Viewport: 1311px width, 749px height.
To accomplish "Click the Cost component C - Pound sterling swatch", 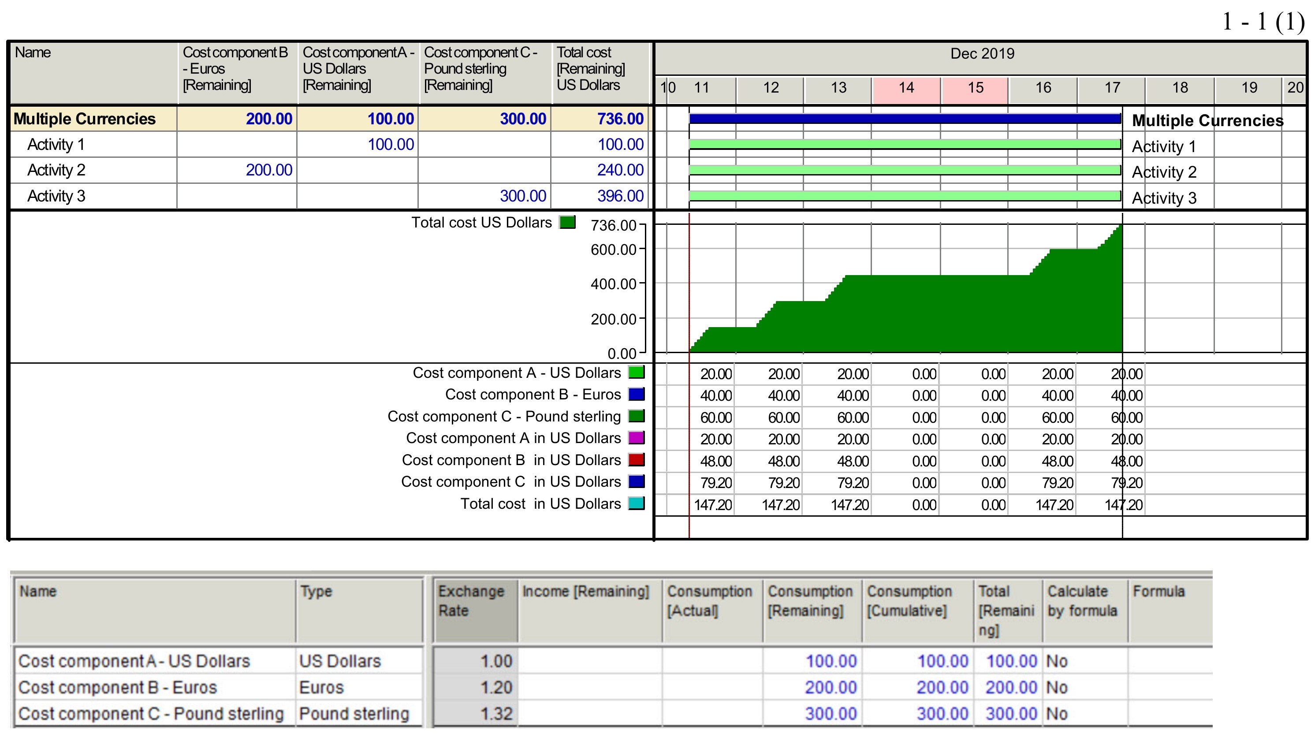I will point(636,416).
